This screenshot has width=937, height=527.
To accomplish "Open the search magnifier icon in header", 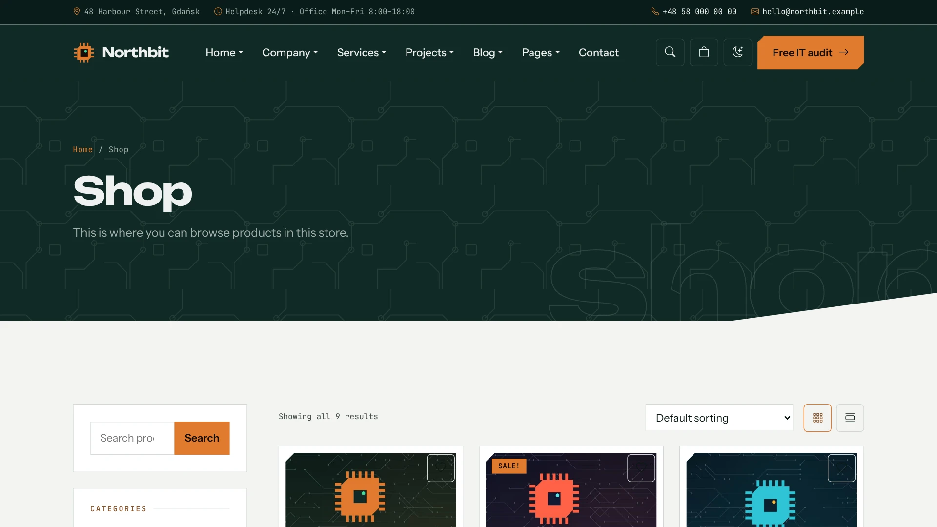I will pos(670,52).
